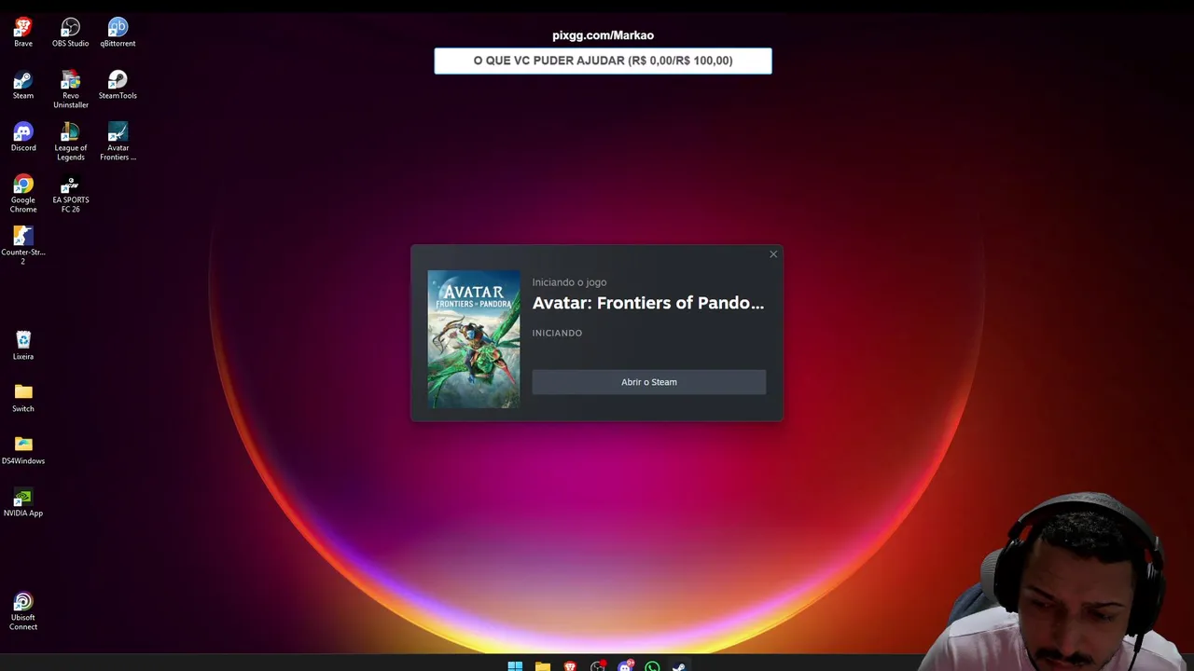The image size is (1194, 671).
Task: Switch to Steam in the taskbar
Action: point(679,665)
